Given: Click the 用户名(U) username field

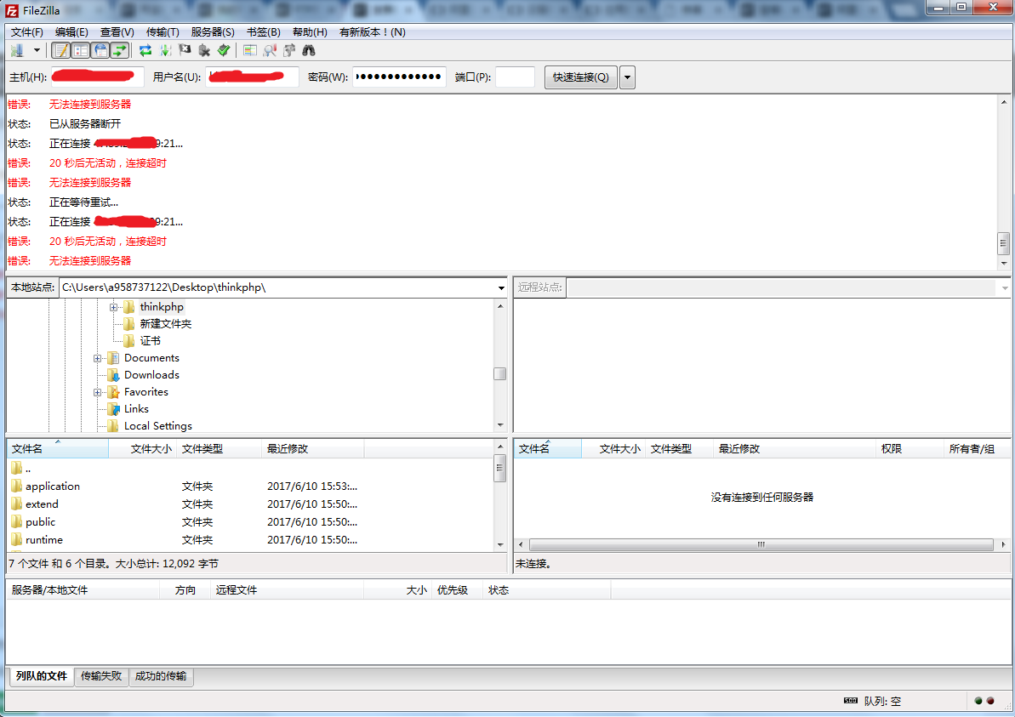Looking at the screenshot, I should (x=253, y=77).
